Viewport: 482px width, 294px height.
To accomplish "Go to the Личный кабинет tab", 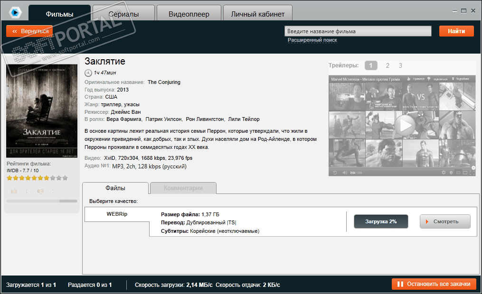I will click(257, 14).
